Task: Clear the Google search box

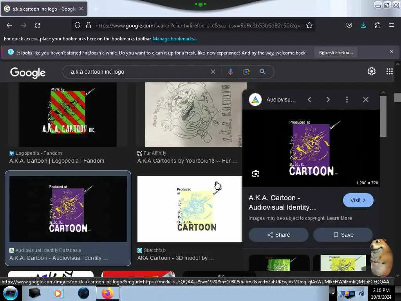Action: [x=213, y=72]
